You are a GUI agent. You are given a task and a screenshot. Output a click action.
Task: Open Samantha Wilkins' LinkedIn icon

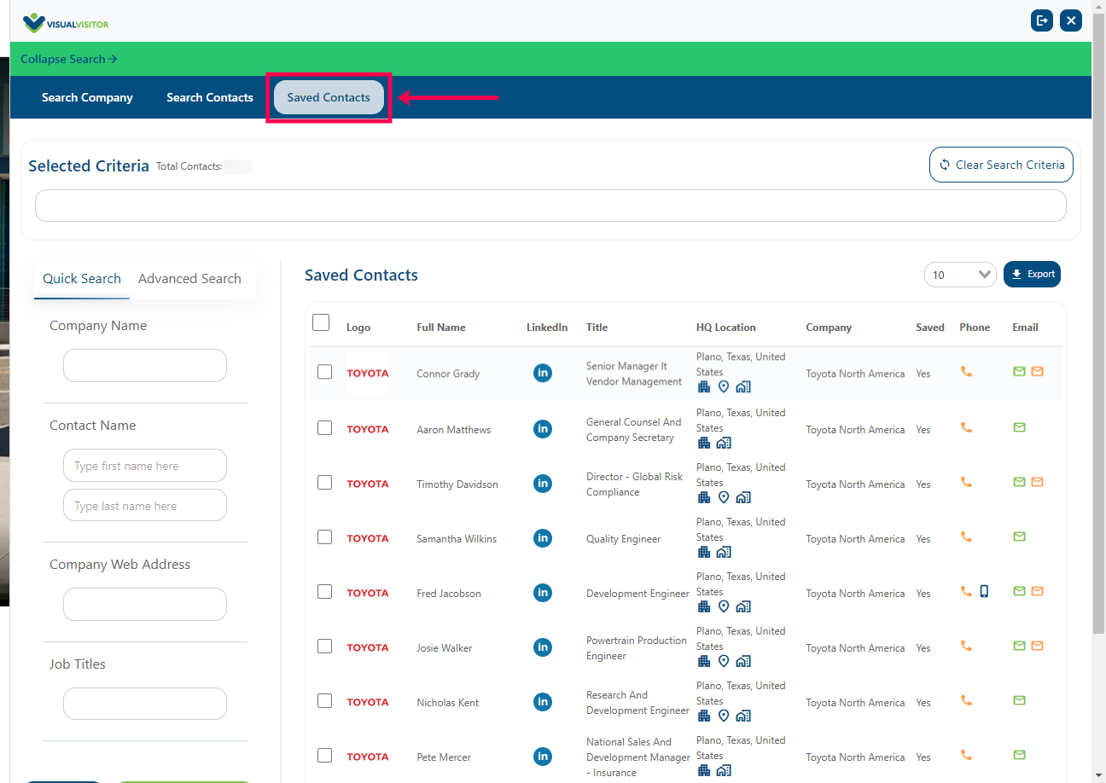(542, 538)
